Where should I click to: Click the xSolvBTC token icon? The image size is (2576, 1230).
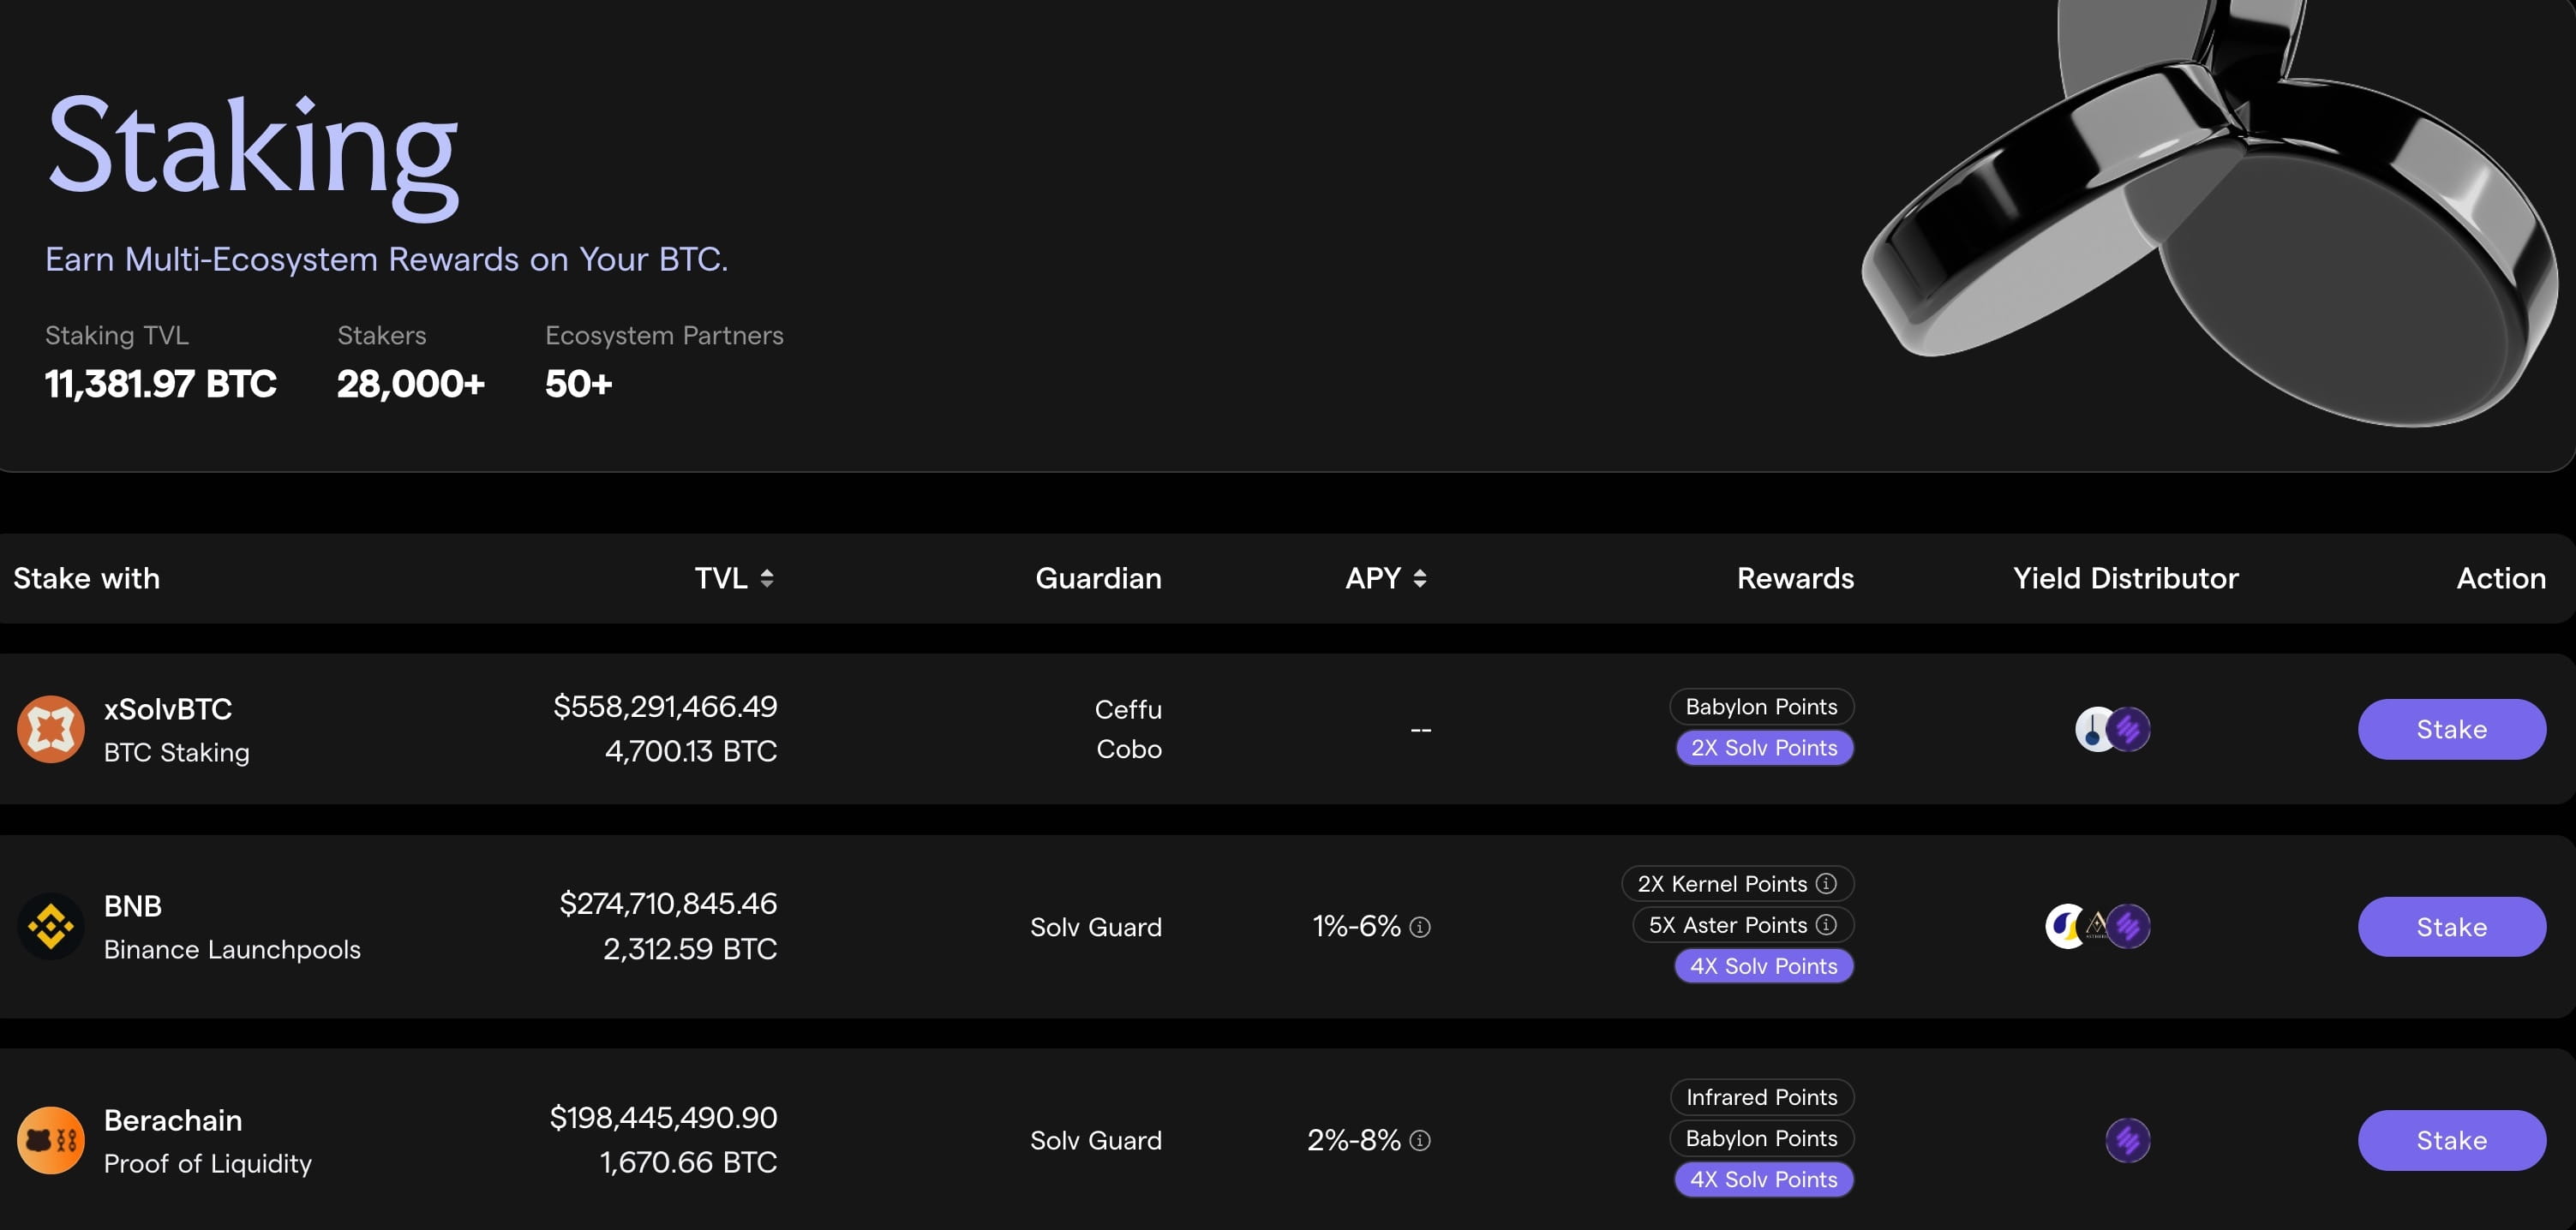pyautogui.click(x=50, y=730)
